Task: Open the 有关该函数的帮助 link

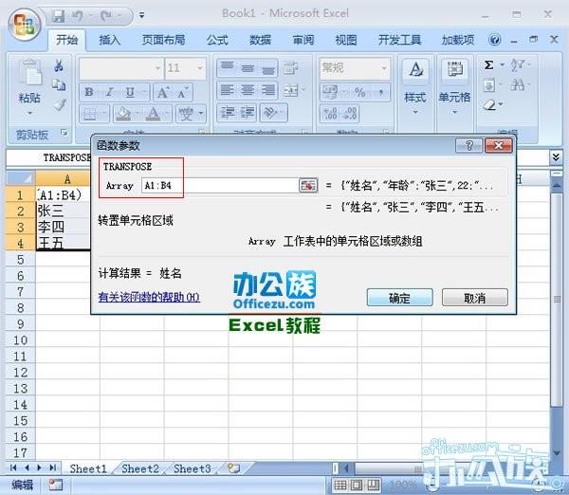Action: point(149,298)
